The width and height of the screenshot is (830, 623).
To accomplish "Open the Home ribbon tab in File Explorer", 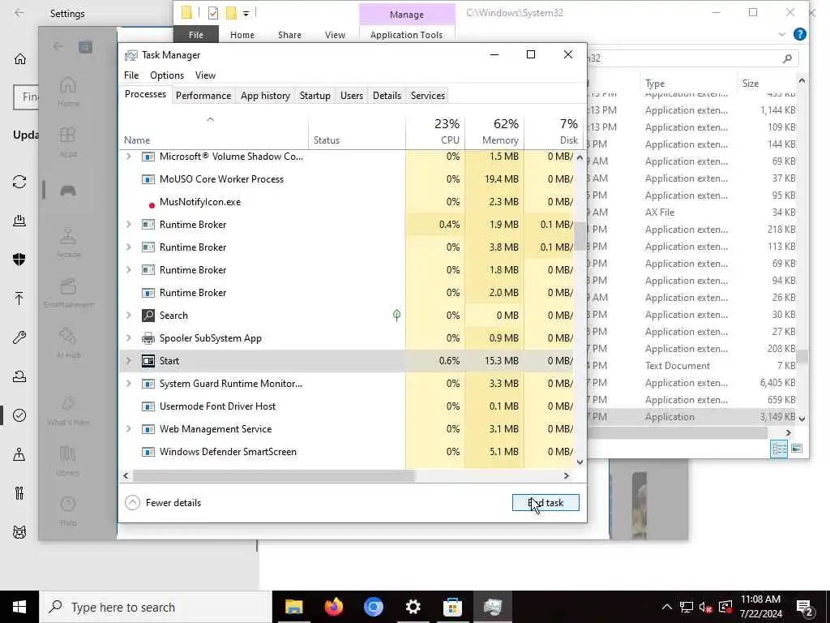I will [242, 34].
